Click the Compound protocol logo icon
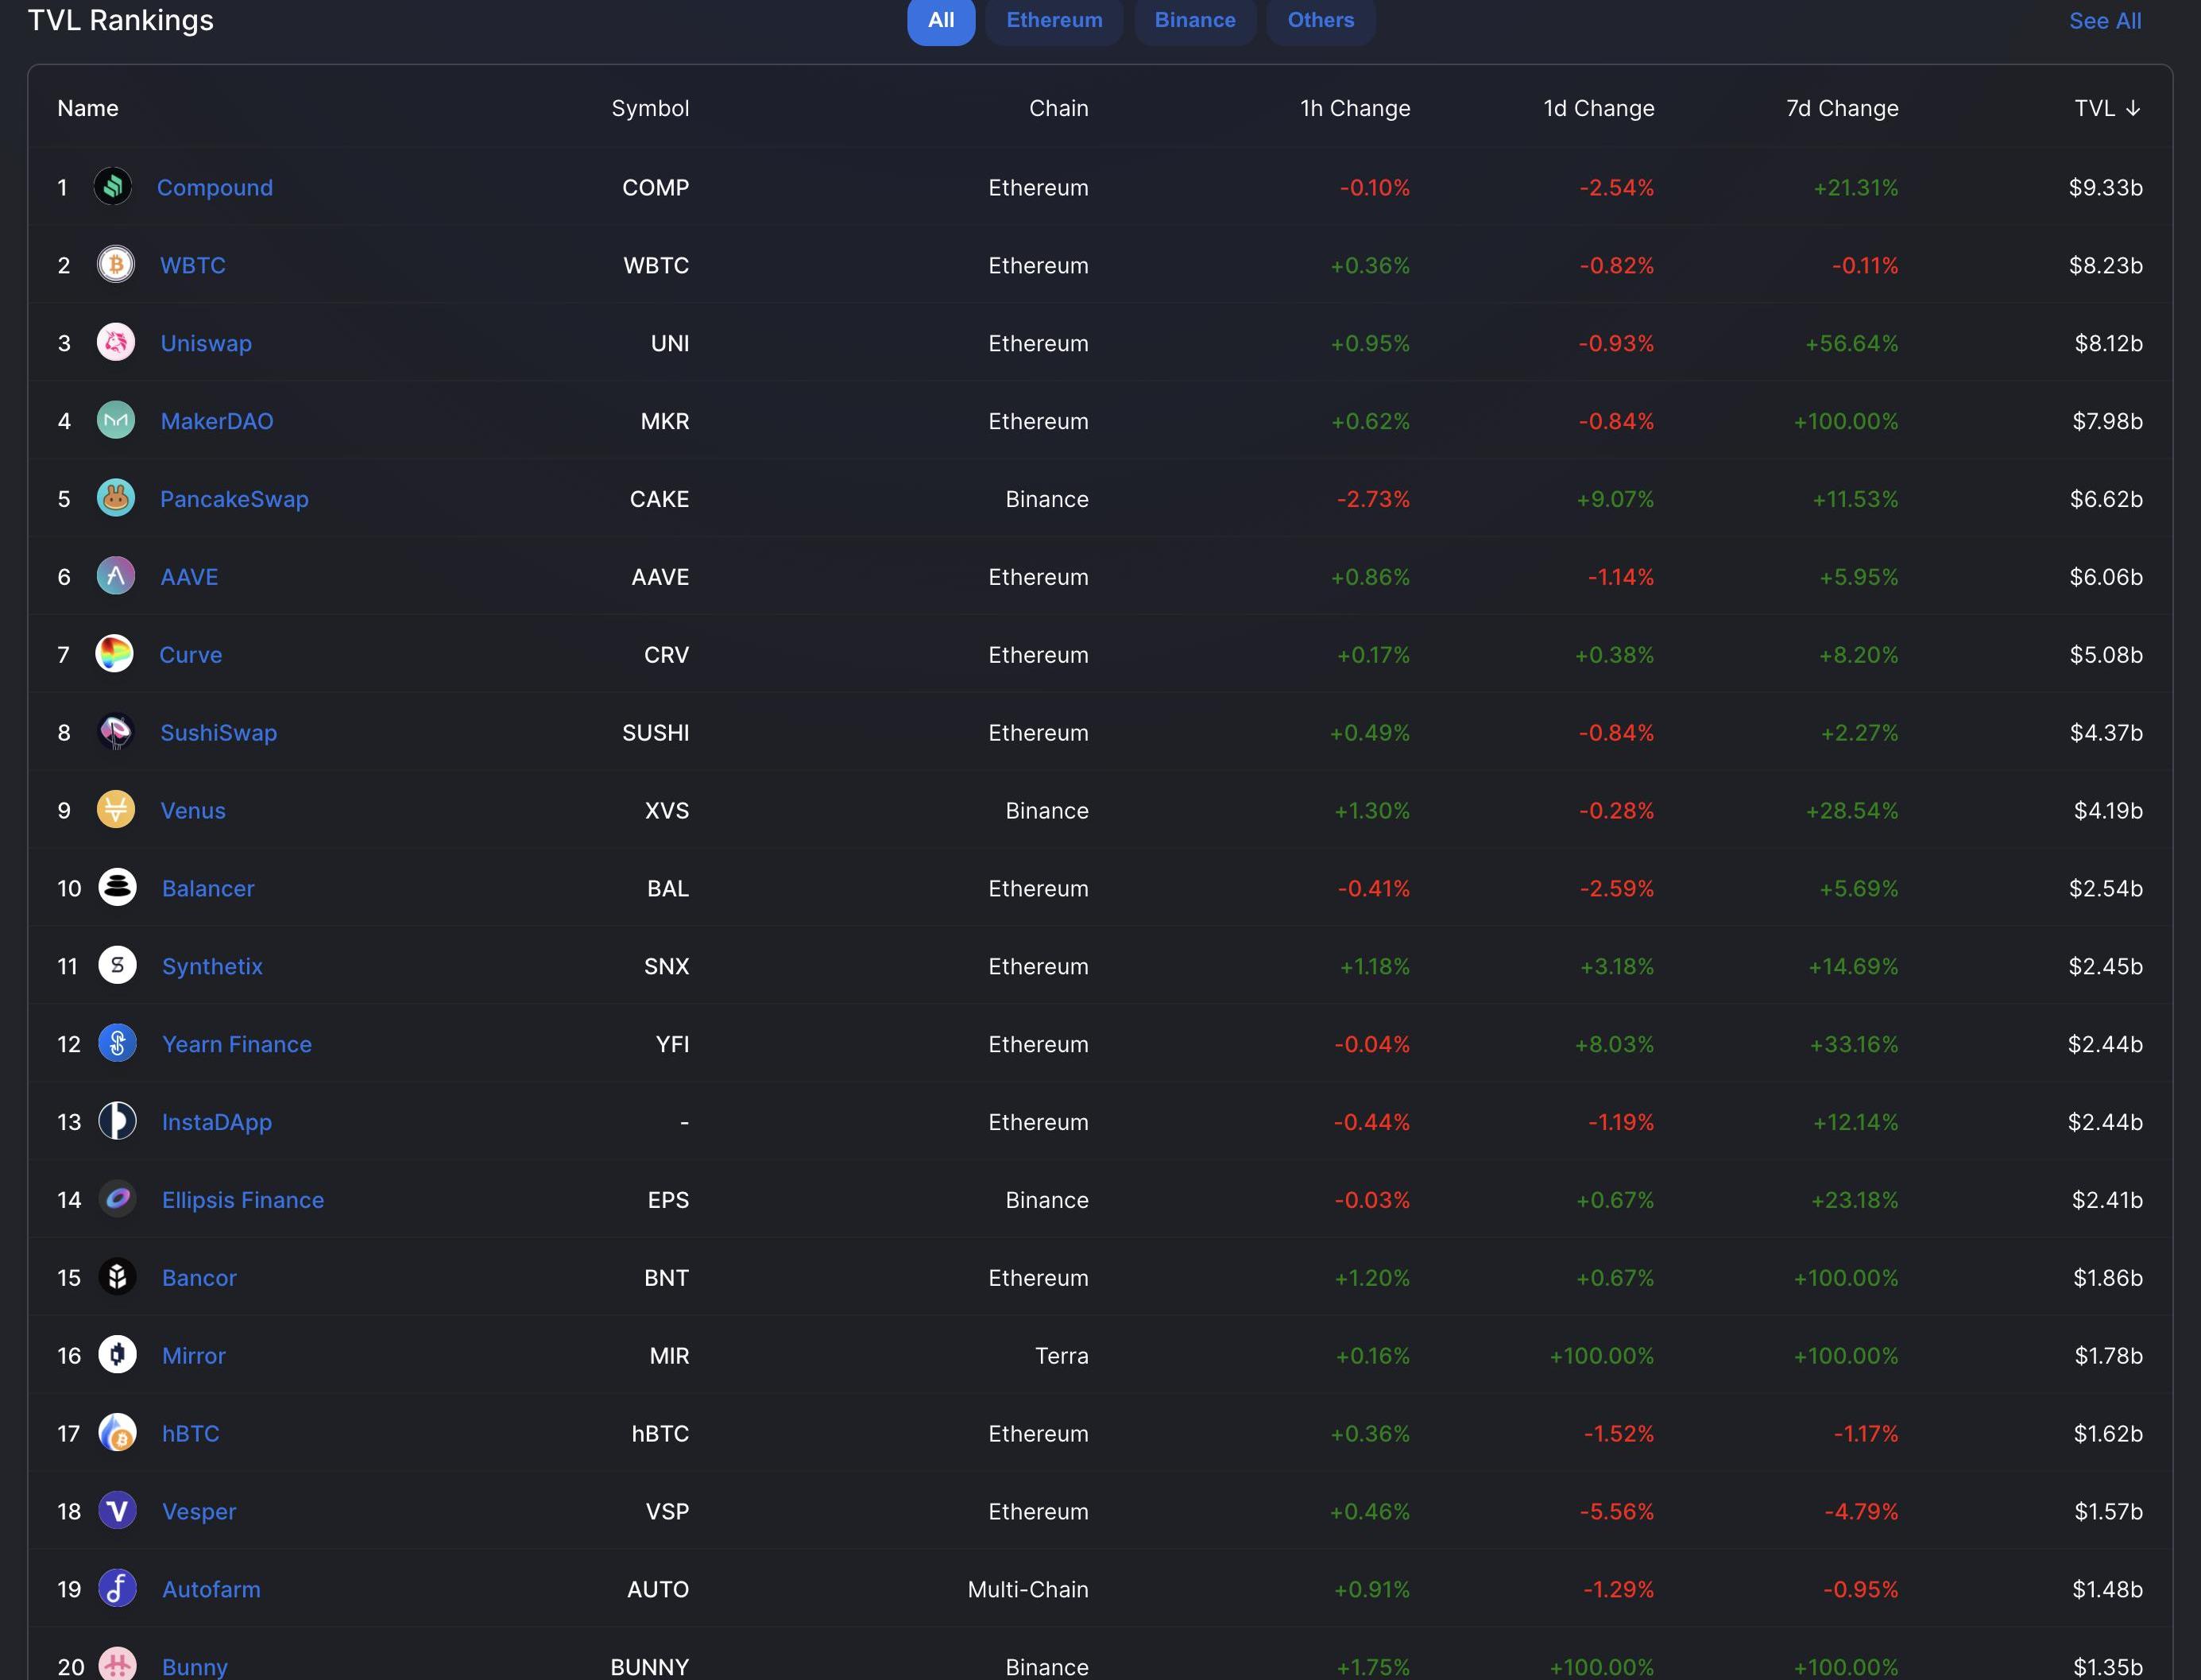Screen dimensions: 2201x1680 113,186
